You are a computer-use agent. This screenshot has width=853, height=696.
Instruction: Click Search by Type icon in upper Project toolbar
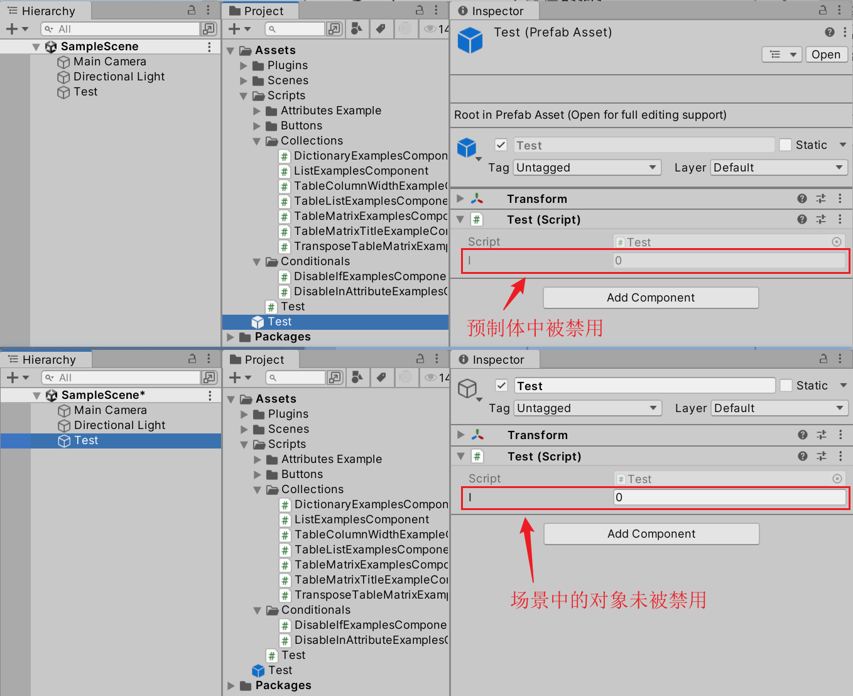click(356, 29)
